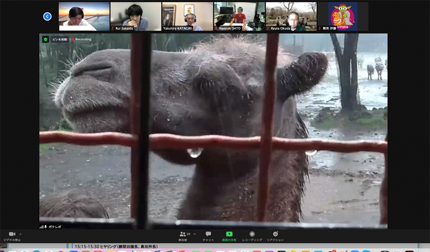Screen dimensions: 430x252
Task: Click the recording icon in toolbar
Action: pyautogui.click(x=252, y=234)
